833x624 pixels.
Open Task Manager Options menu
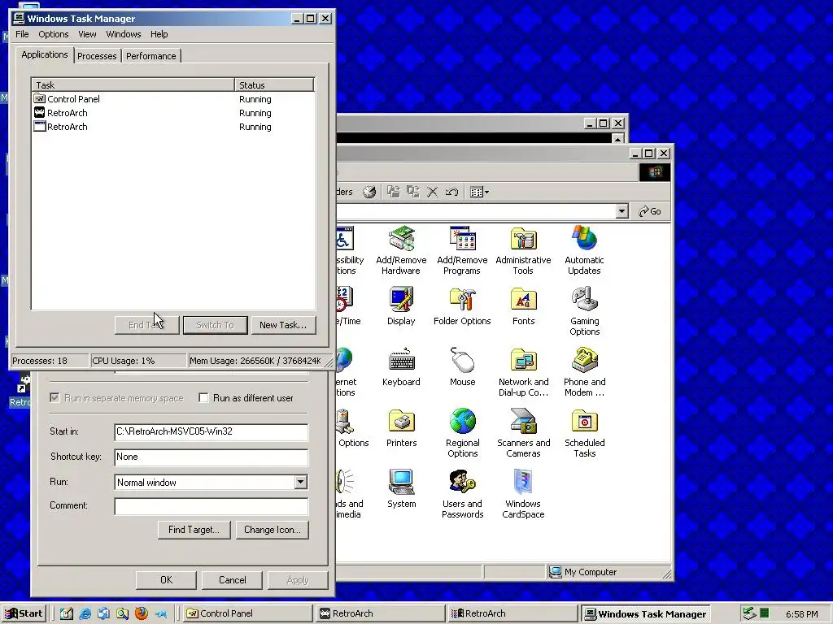[x=53, y=34]
